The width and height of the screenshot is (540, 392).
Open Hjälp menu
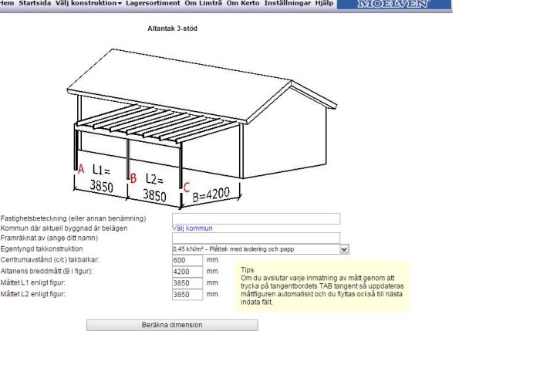tap(324, 3)
